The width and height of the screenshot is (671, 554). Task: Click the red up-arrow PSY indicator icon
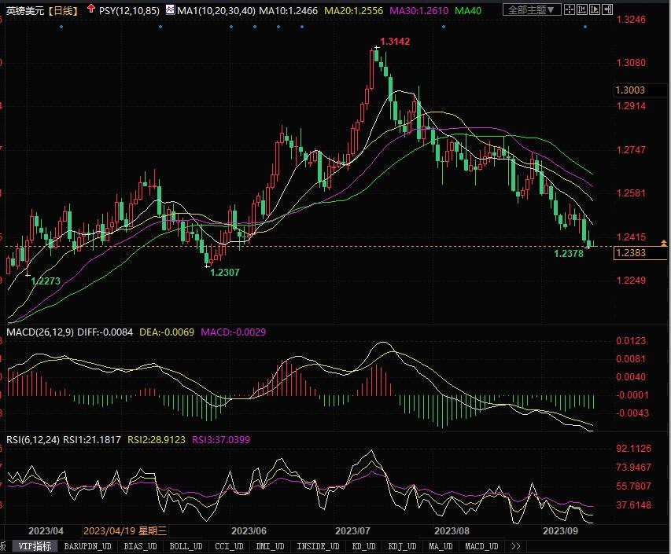pyautogui.click(x=90, y=9)
